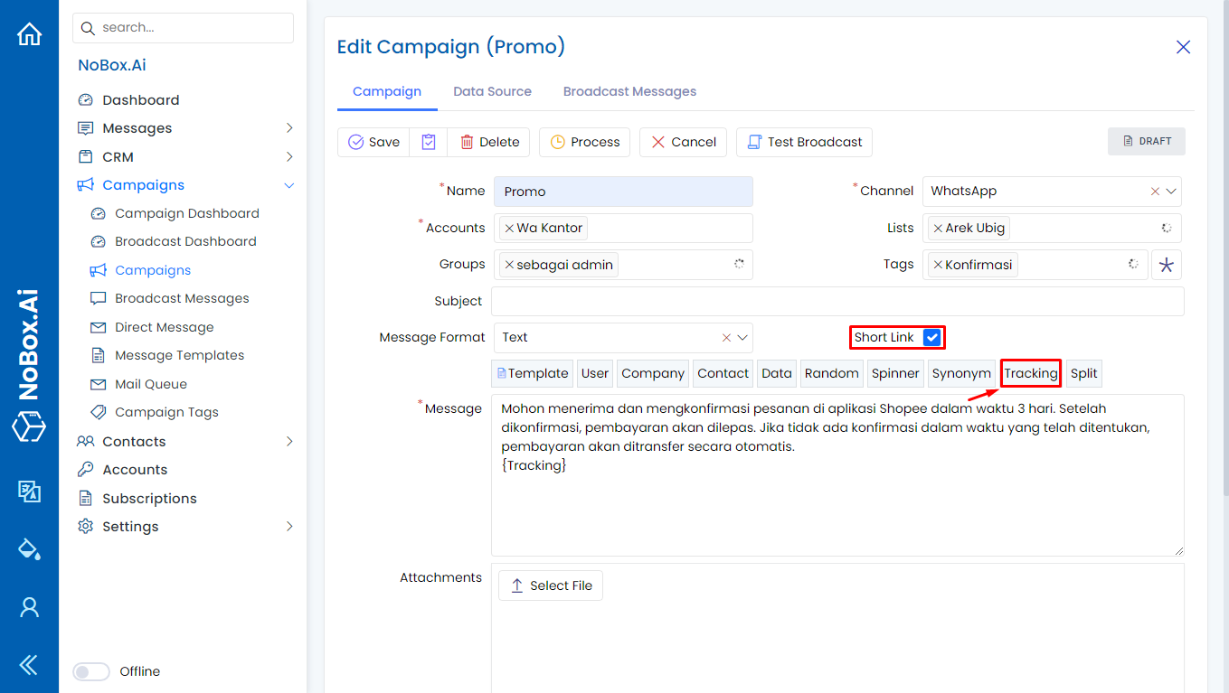Click the asterisk button next to Tags

pos(1166,265)
